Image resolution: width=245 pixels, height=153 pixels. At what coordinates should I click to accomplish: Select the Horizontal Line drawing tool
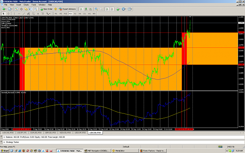pyautogui.click(x=19, y=14)
